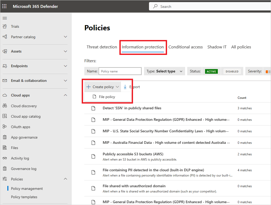The height and width of the screenshot is (205, 271).
Task: Click the Cloud discovery binoculars icon
Action: 5,106
